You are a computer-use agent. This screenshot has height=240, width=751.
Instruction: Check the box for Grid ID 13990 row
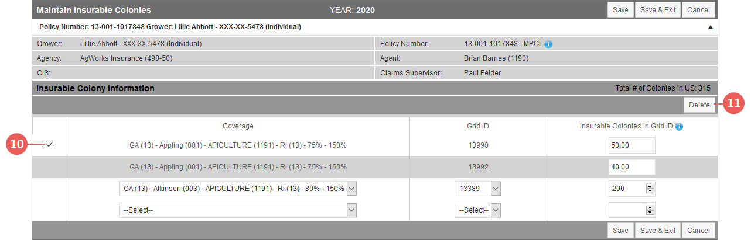[x=49, y=145]
